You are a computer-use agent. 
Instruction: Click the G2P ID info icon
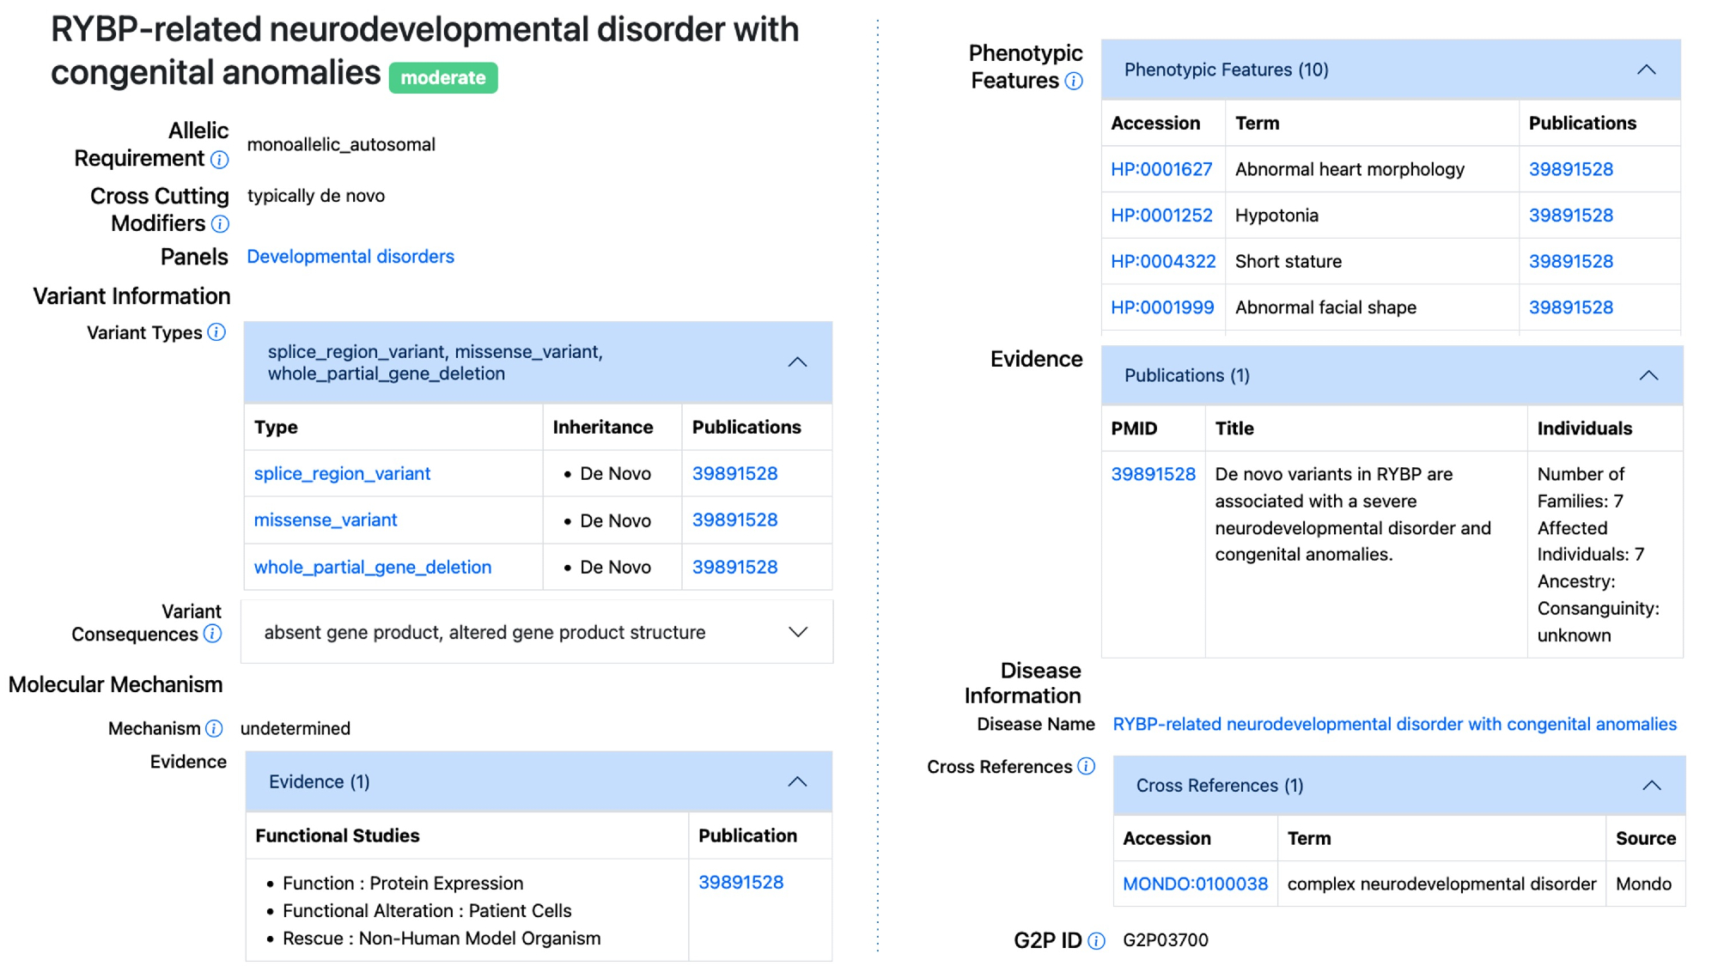tap(1097, 941)
